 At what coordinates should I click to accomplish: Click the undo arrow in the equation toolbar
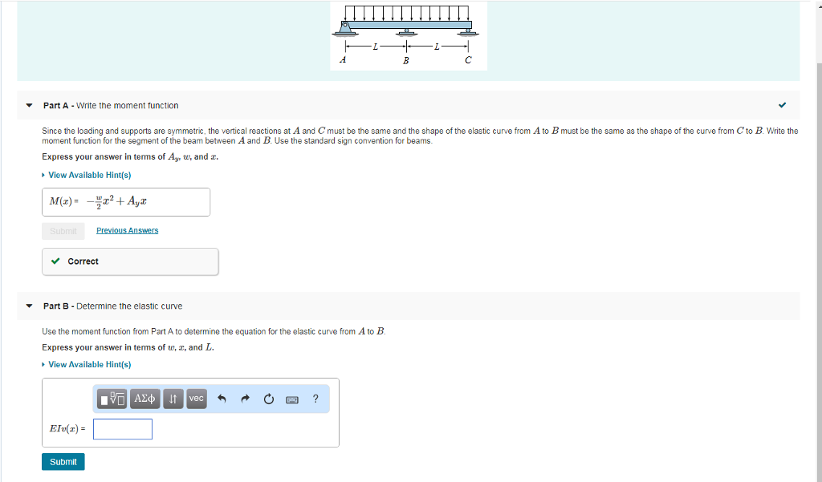tap(222, 399)
